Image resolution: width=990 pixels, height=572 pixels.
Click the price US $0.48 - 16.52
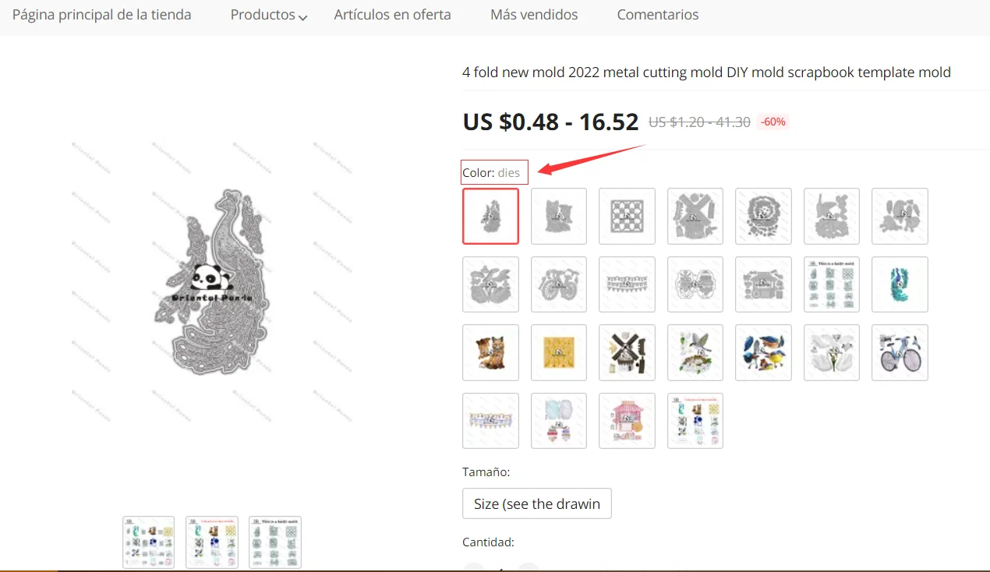pyautogui.click(x=550, y=122)
